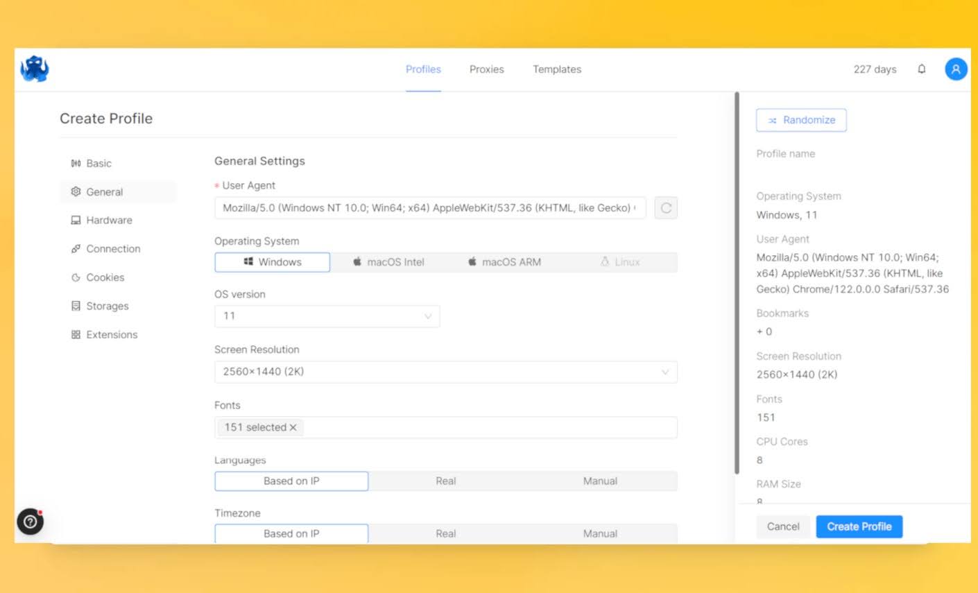Image resolution: width=978 pixels, height=593 pixels.
Task: Remove the 151 selected fonts tag
Action: click(293, 428)
